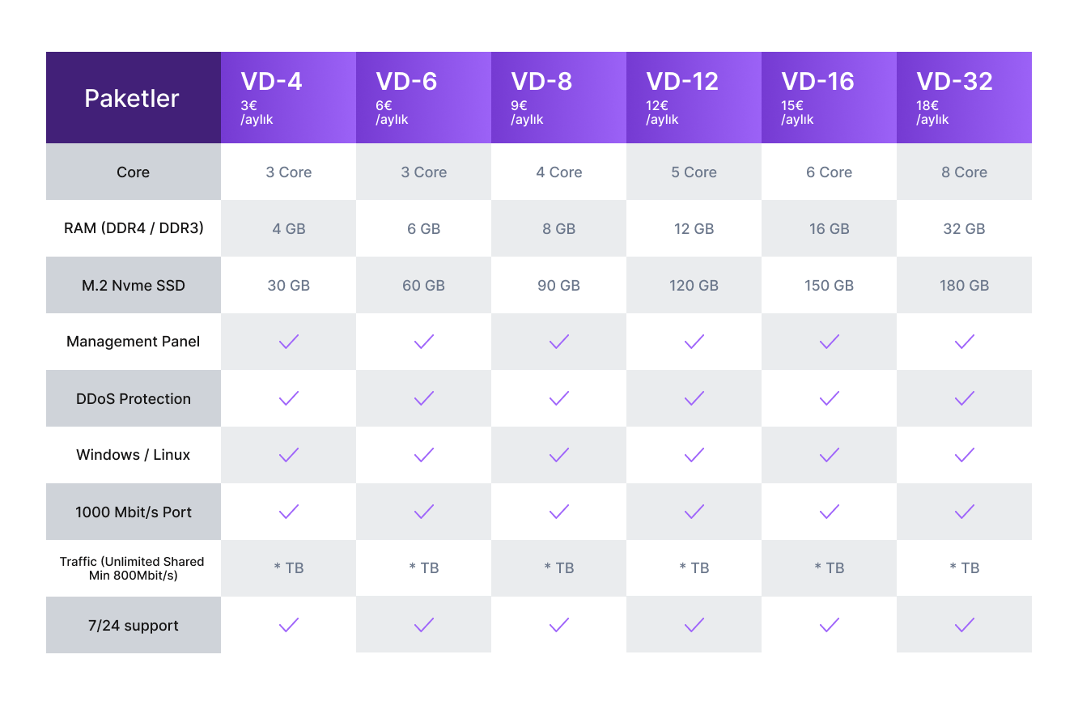Choose the VD-32 package header
Image resolution: width=1078 pixels, height=714 pixels.
(x=964, y=97)
